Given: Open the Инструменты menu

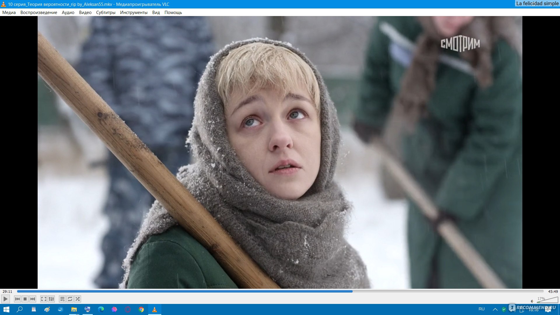Looking at the screenshot, I should 134,13.
